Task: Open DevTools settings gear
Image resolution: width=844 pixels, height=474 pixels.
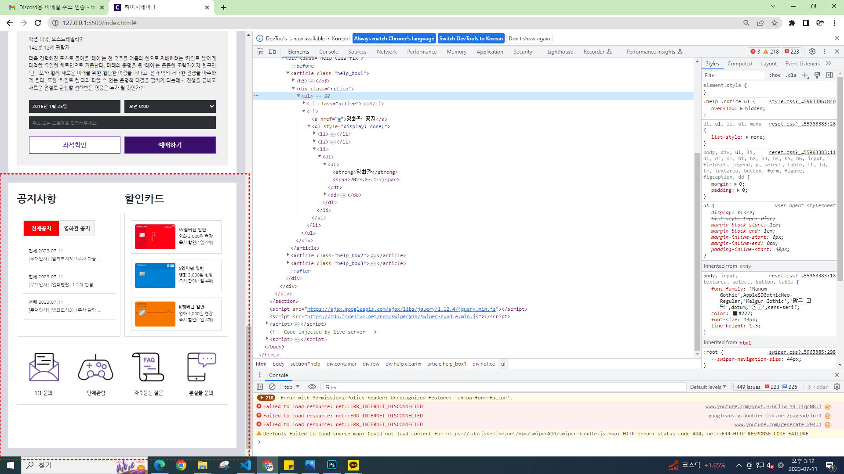Action: [812, 51]
